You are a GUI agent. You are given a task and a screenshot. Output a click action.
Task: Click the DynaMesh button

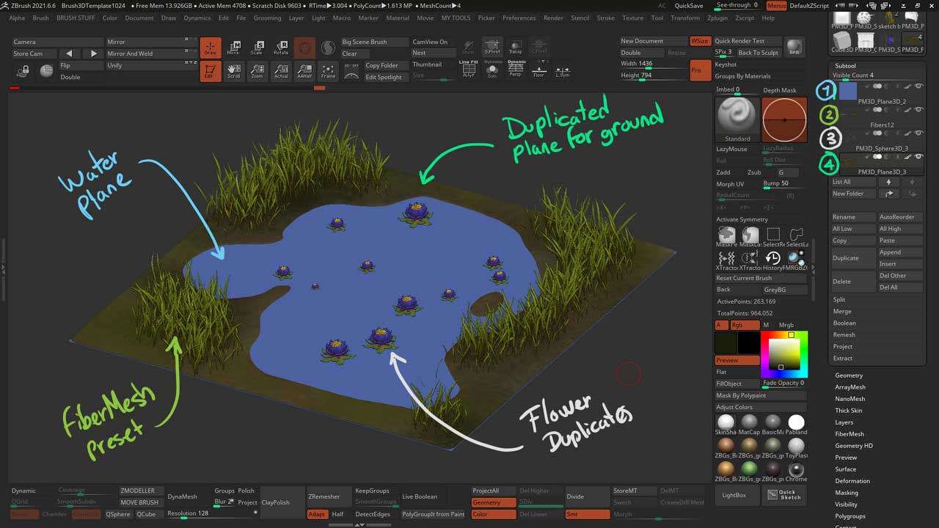[183, 496]
